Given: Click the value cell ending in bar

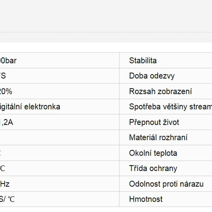Looking at the screenshot, I should 8,60.
